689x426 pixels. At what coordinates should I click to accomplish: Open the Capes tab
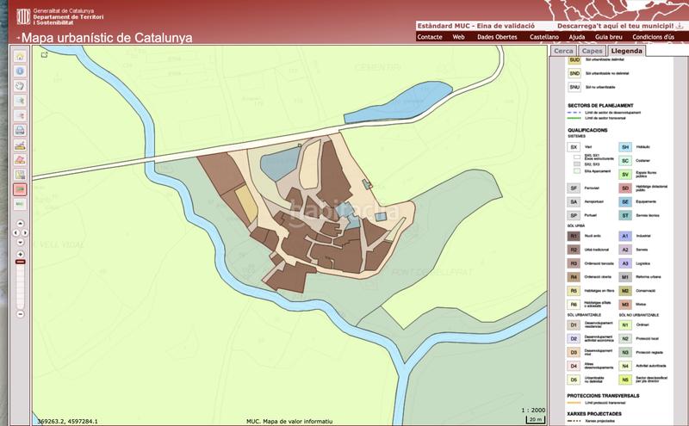pyautogui.click(x=592, y=52)
